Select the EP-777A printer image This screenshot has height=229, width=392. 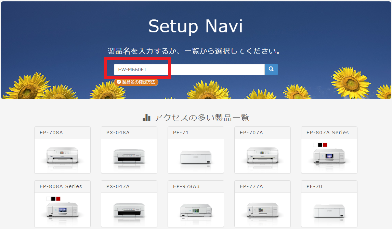262,210
